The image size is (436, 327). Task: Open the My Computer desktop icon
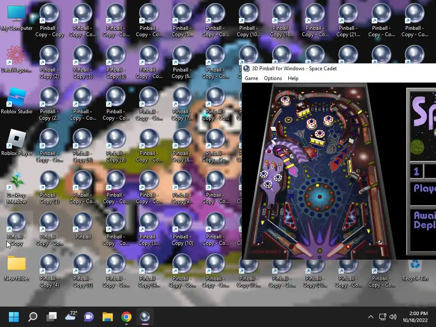tap(17, 19)
